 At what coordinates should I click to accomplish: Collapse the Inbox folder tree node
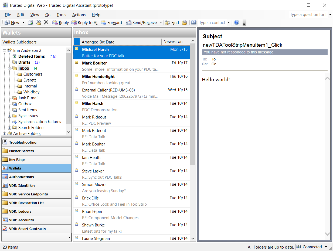click(10, 69)
